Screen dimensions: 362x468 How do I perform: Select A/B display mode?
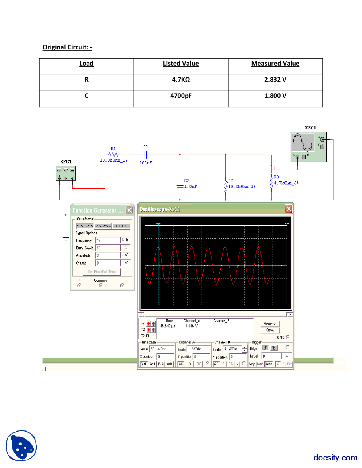click(169, 364)
